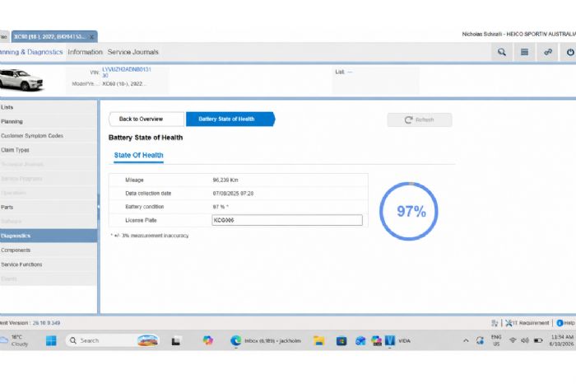Click the 97% battery health gauge
Viewport: 576px width, 384px height.
(409, 212)
